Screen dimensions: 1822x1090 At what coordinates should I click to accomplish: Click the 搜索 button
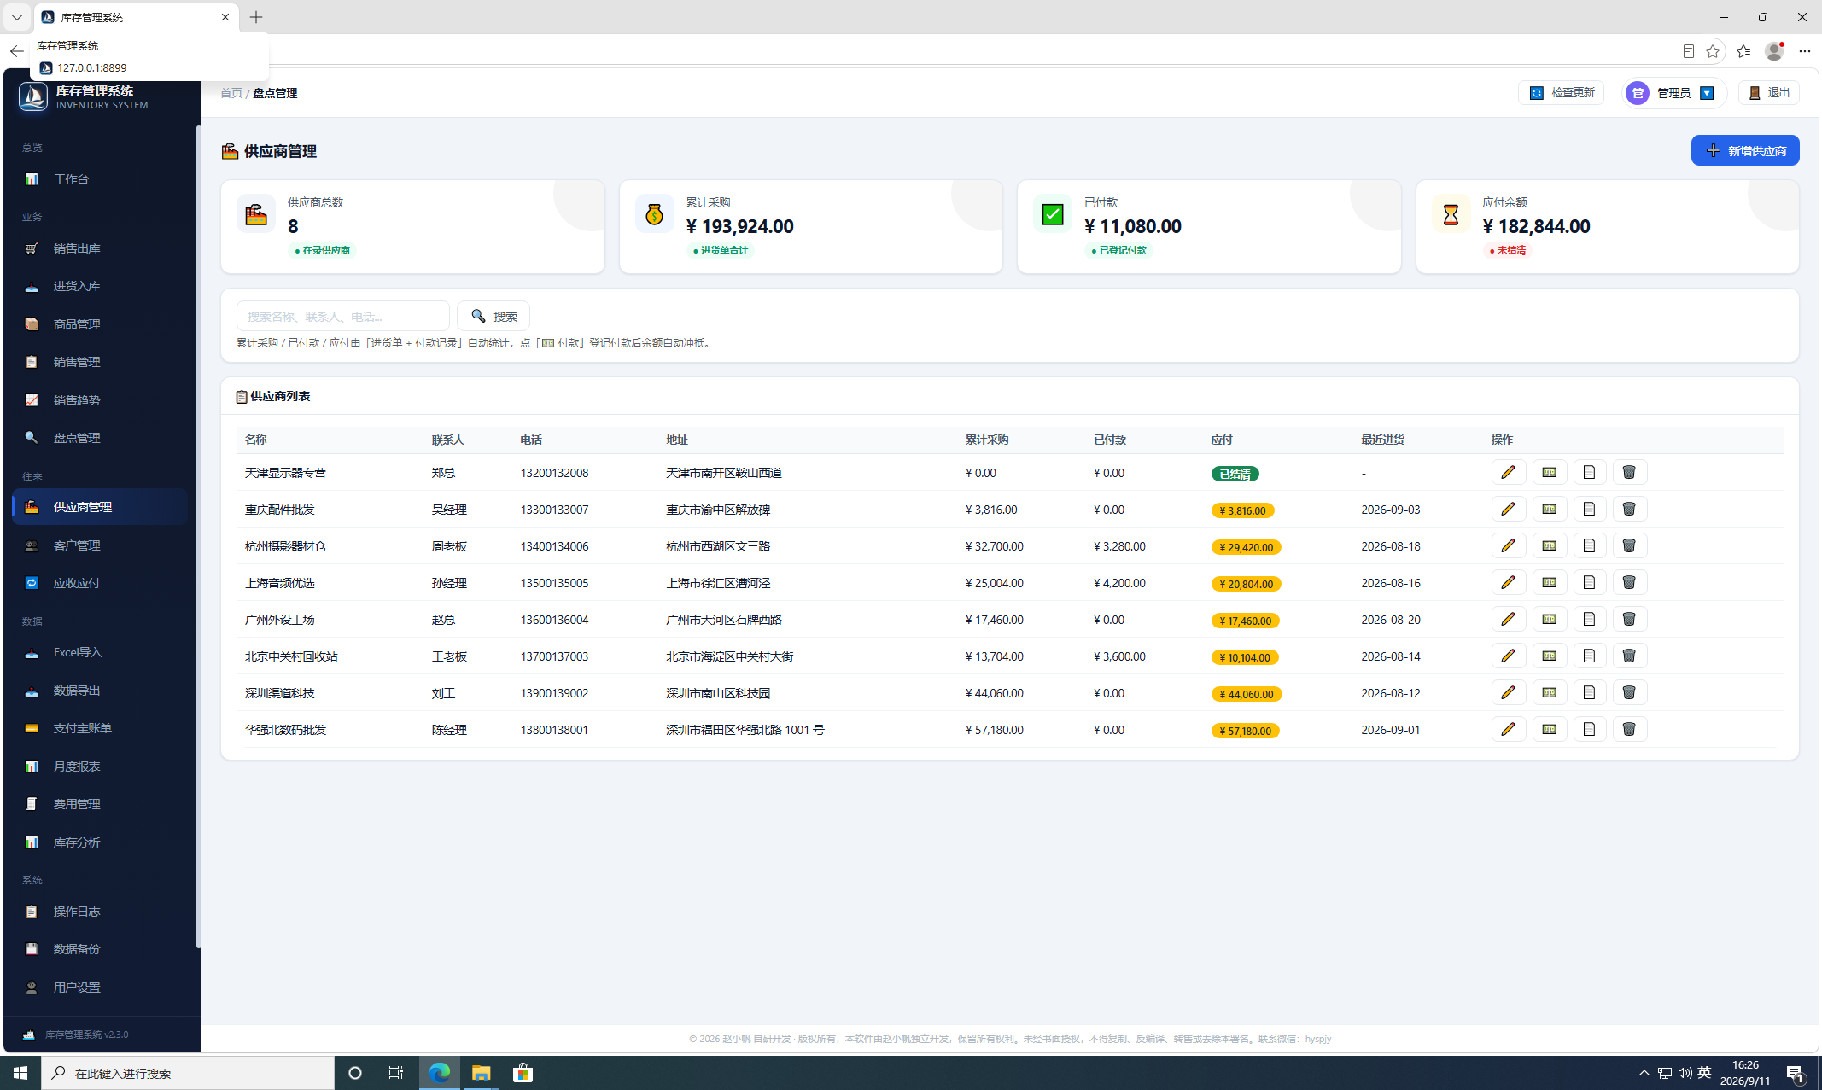pyautogui.click(x=493, y=316)
